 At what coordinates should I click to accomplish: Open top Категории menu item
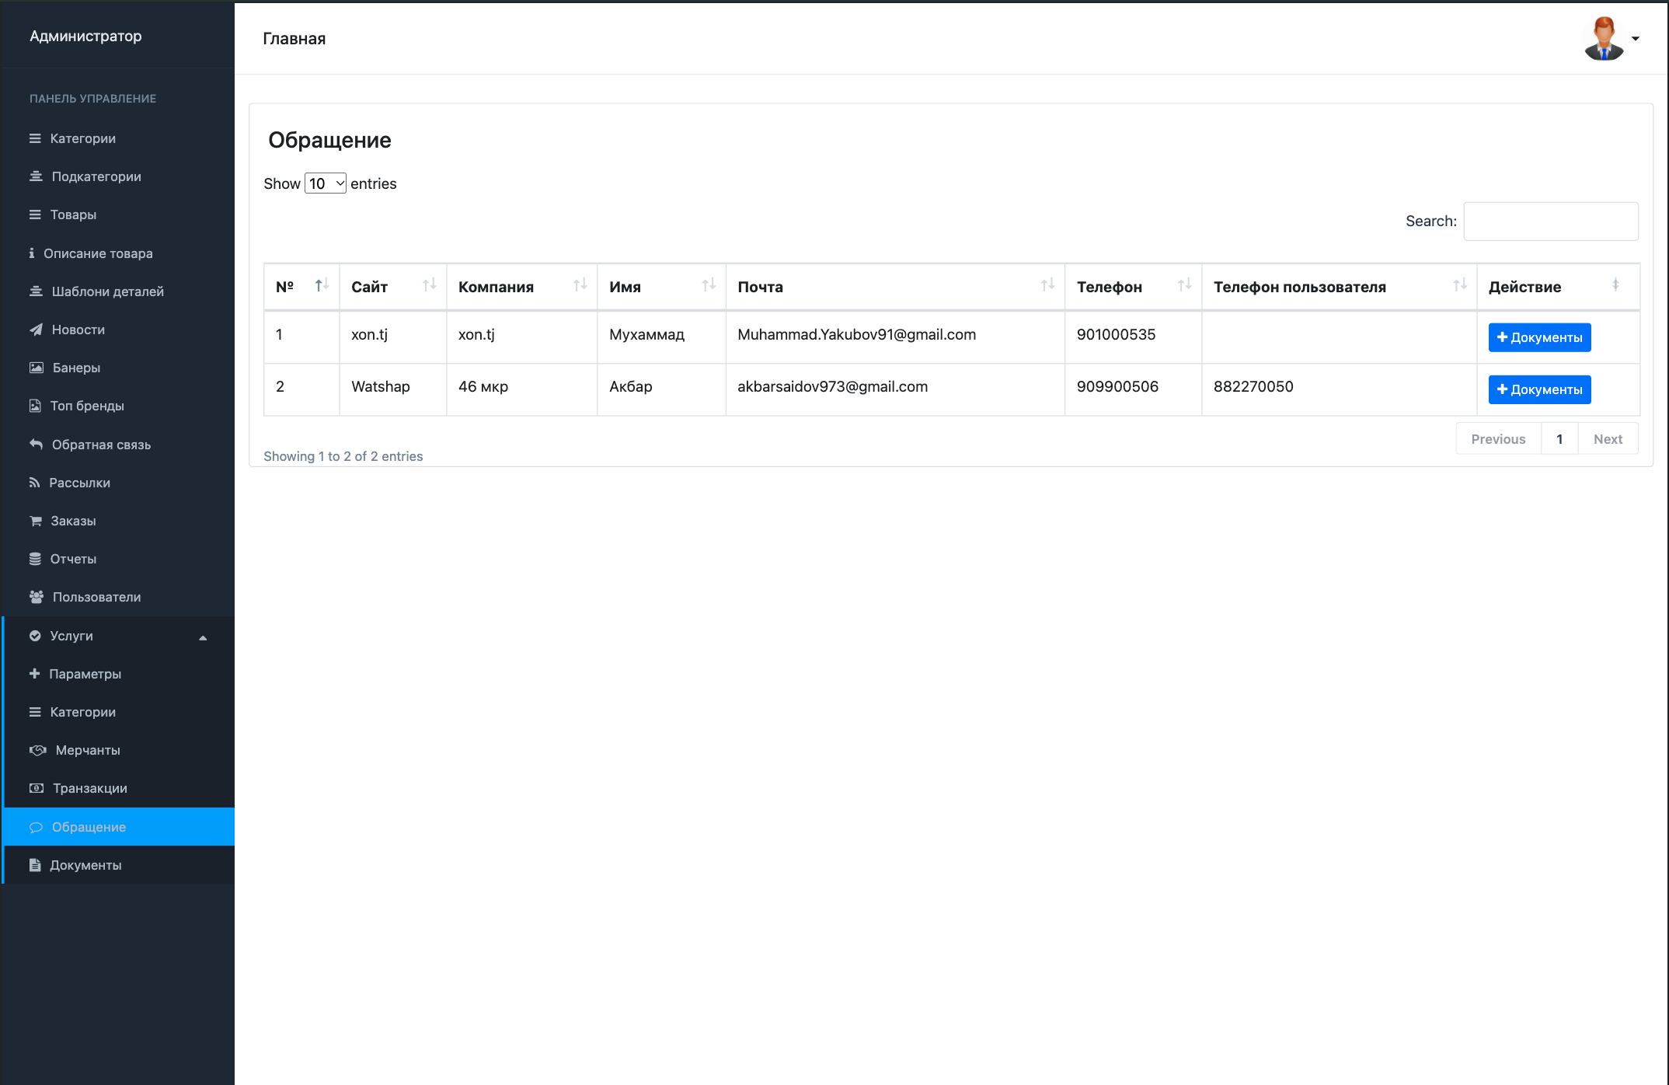118,138
